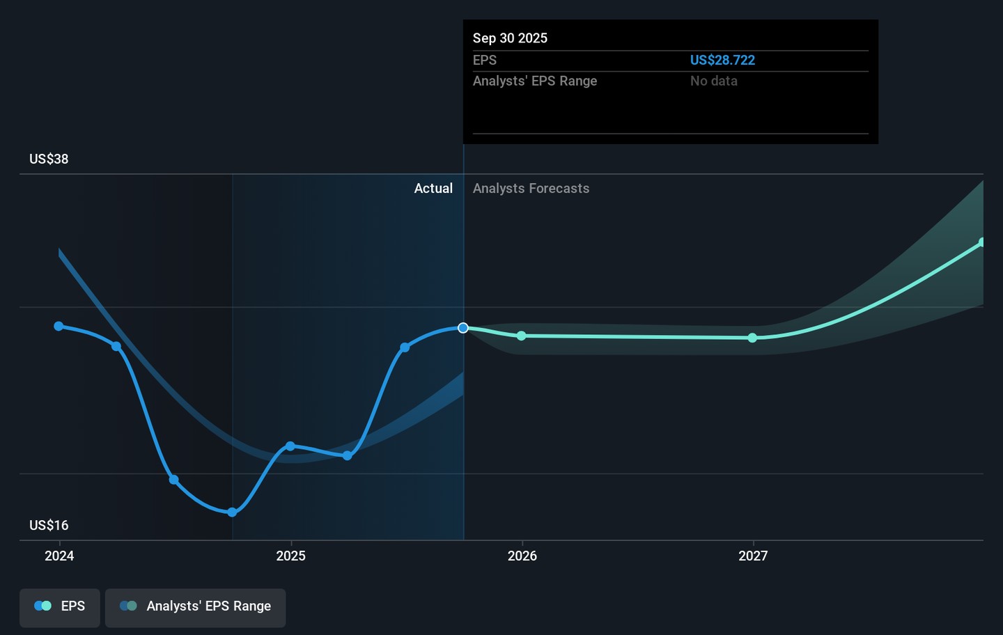Select the forecast data point above 2027
Screen dimensions: 1003x635
click(753, 338)
